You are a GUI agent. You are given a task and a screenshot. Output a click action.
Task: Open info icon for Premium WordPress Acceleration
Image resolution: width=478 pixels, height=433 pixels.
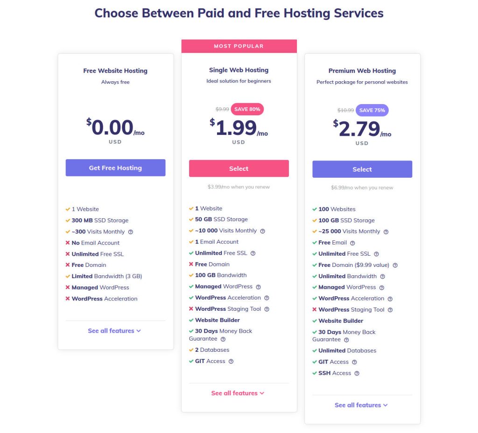(x=390, y=299)
